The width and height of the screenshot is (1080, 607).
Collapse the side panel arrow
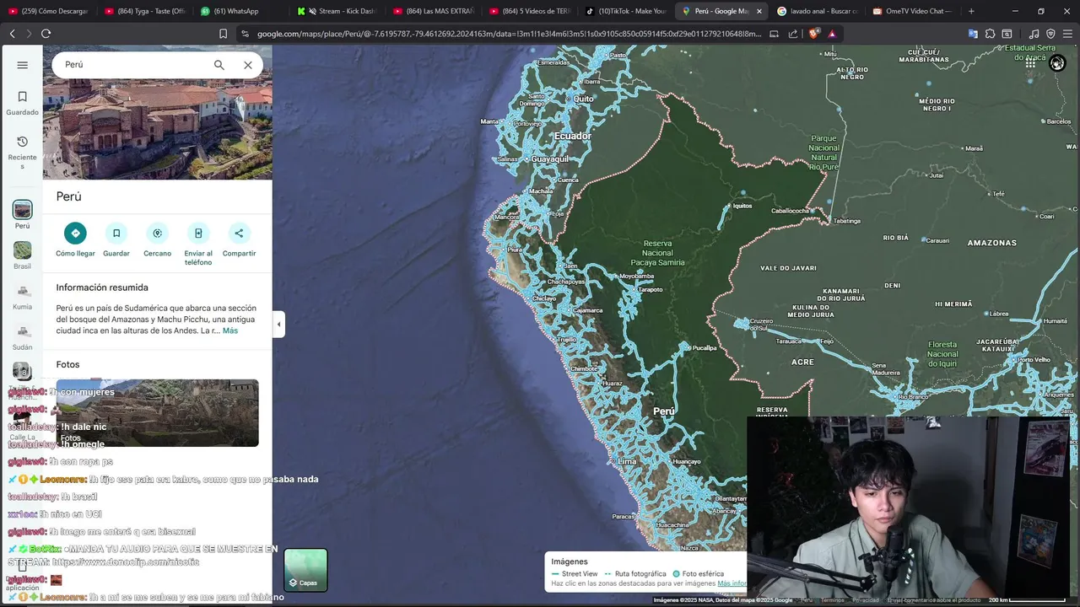pyautogui.click(x=278, y=325)
